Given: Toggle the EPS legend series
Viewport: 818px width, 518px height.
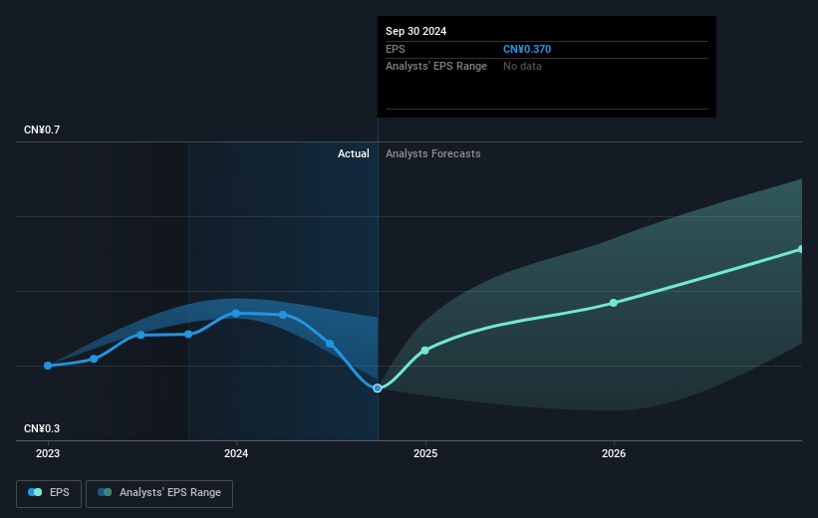Looking at the screenshot, I should 49,493.
